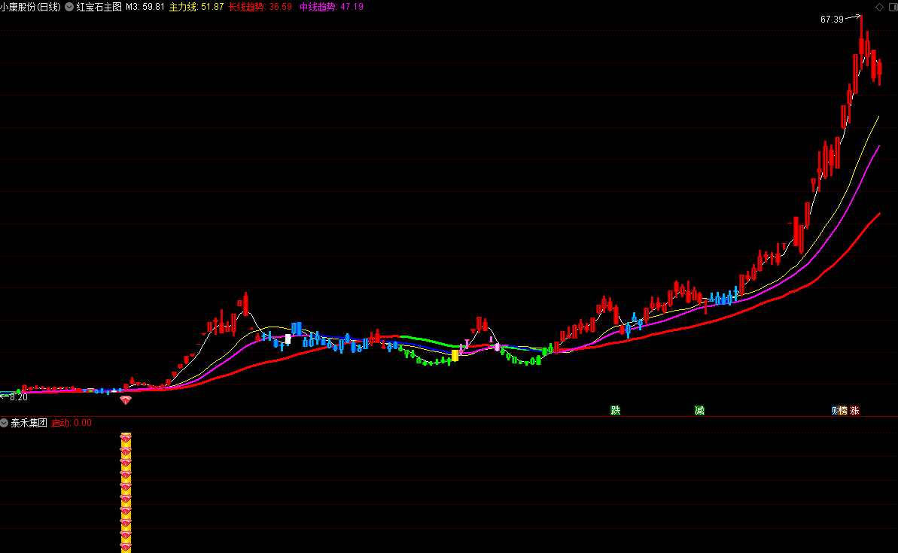
Task: Click the green 减 info marker
Action: pos(699,411)
